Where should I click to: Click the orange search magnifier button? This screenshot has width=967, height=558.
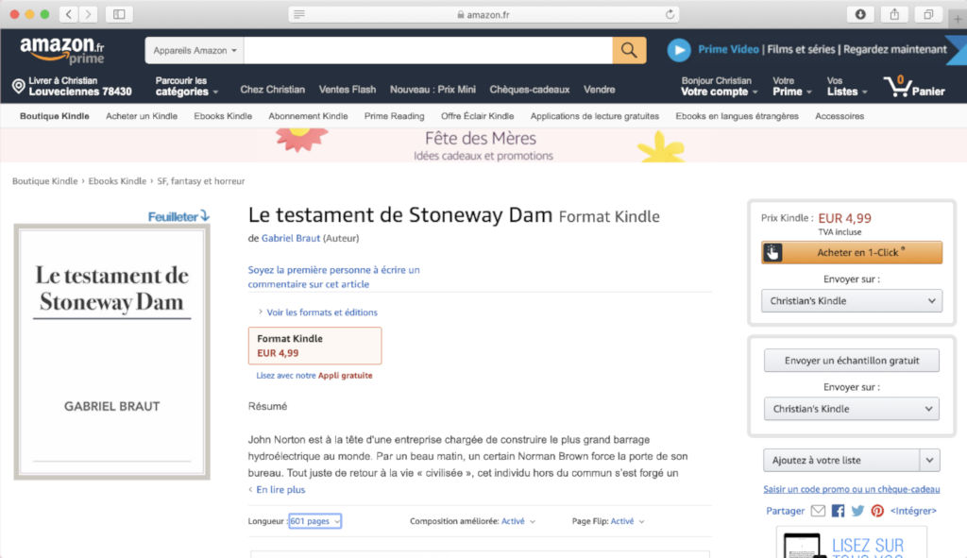tap(629, 50)
